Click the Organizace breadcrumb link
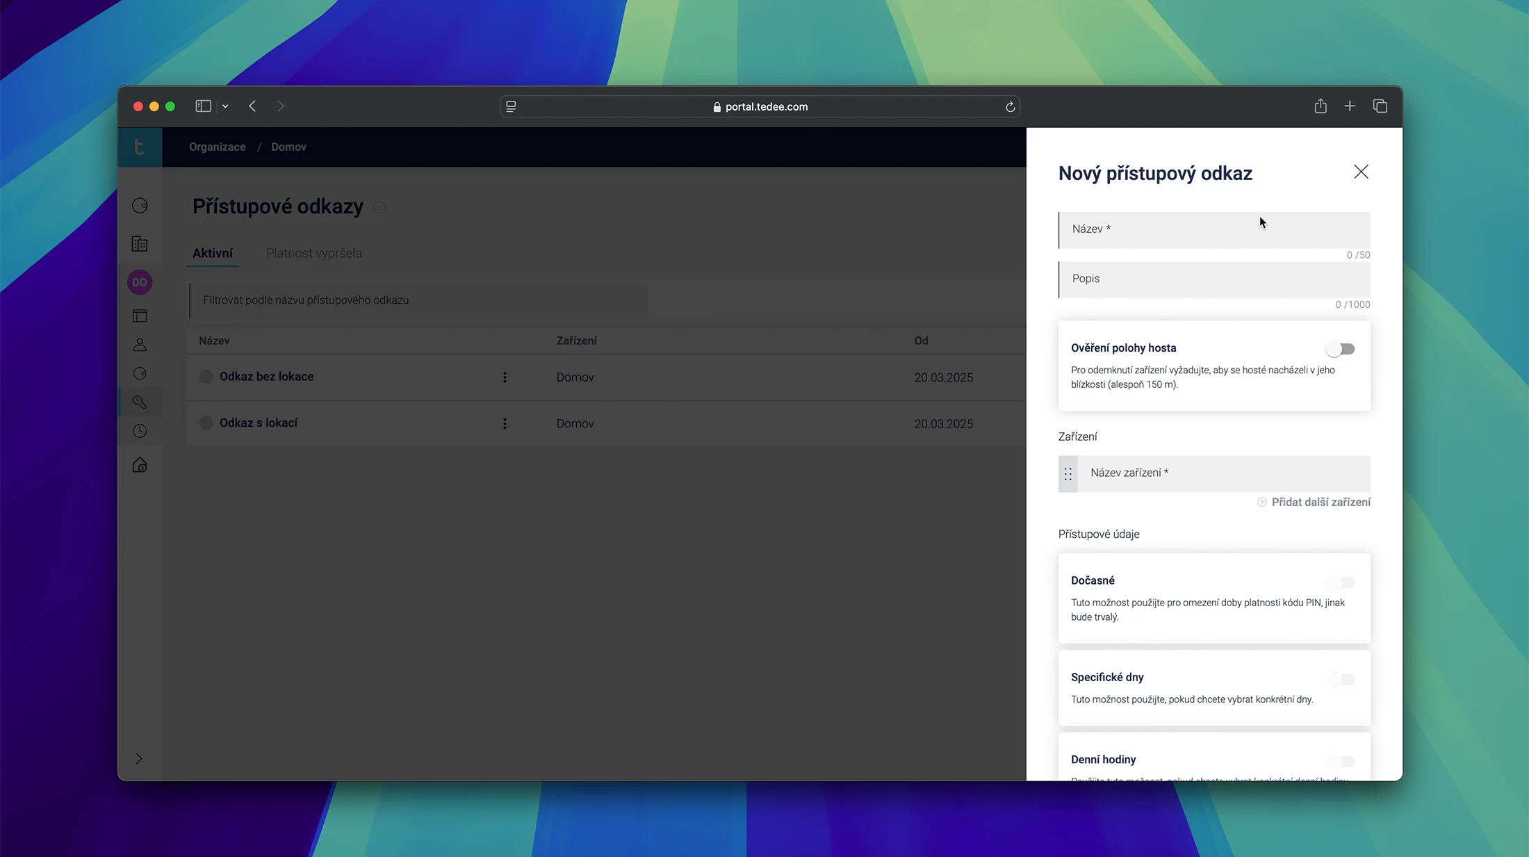The height and width of the screenshot is (857, 1529). pyautogui.click(x=217, y=147)
